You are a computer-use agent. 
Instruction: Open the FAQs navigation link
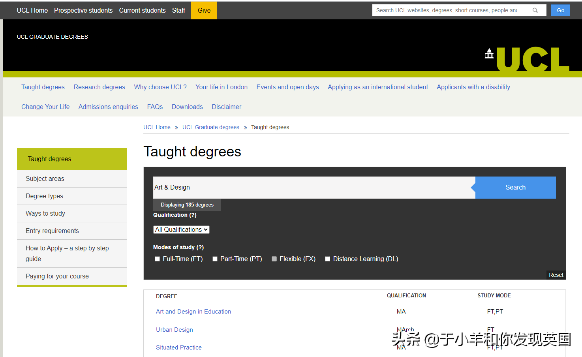pos(155,107)
